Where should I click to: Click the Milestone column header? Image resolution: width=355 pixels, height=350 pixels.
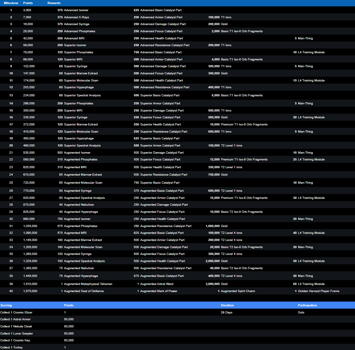[11, 3]
